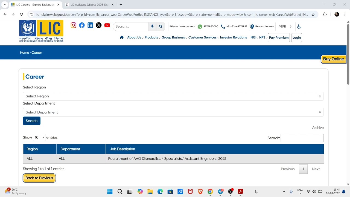Expand About Us menu
The height and width of the screenshot is (197, 350).
coord(135,37)
